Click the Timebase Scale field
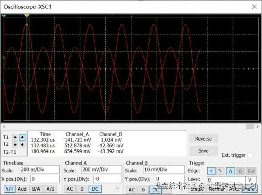The height and width of the screenshot is (195, 262). tap(40, 170)
